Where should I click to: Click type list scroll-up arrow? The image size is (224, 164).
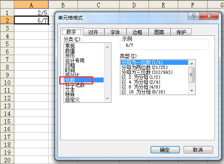point(192,64)
